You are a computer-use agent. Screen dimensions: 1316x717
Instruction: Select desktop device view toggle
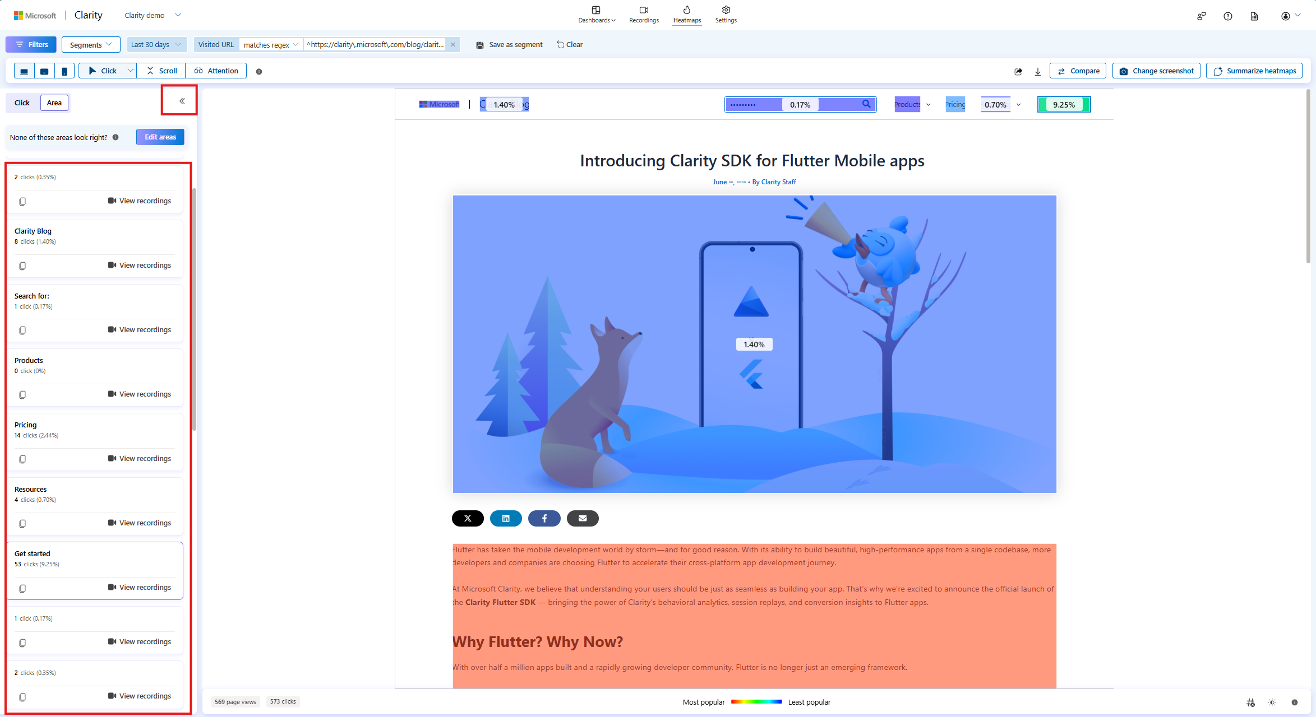coord(24,71)
